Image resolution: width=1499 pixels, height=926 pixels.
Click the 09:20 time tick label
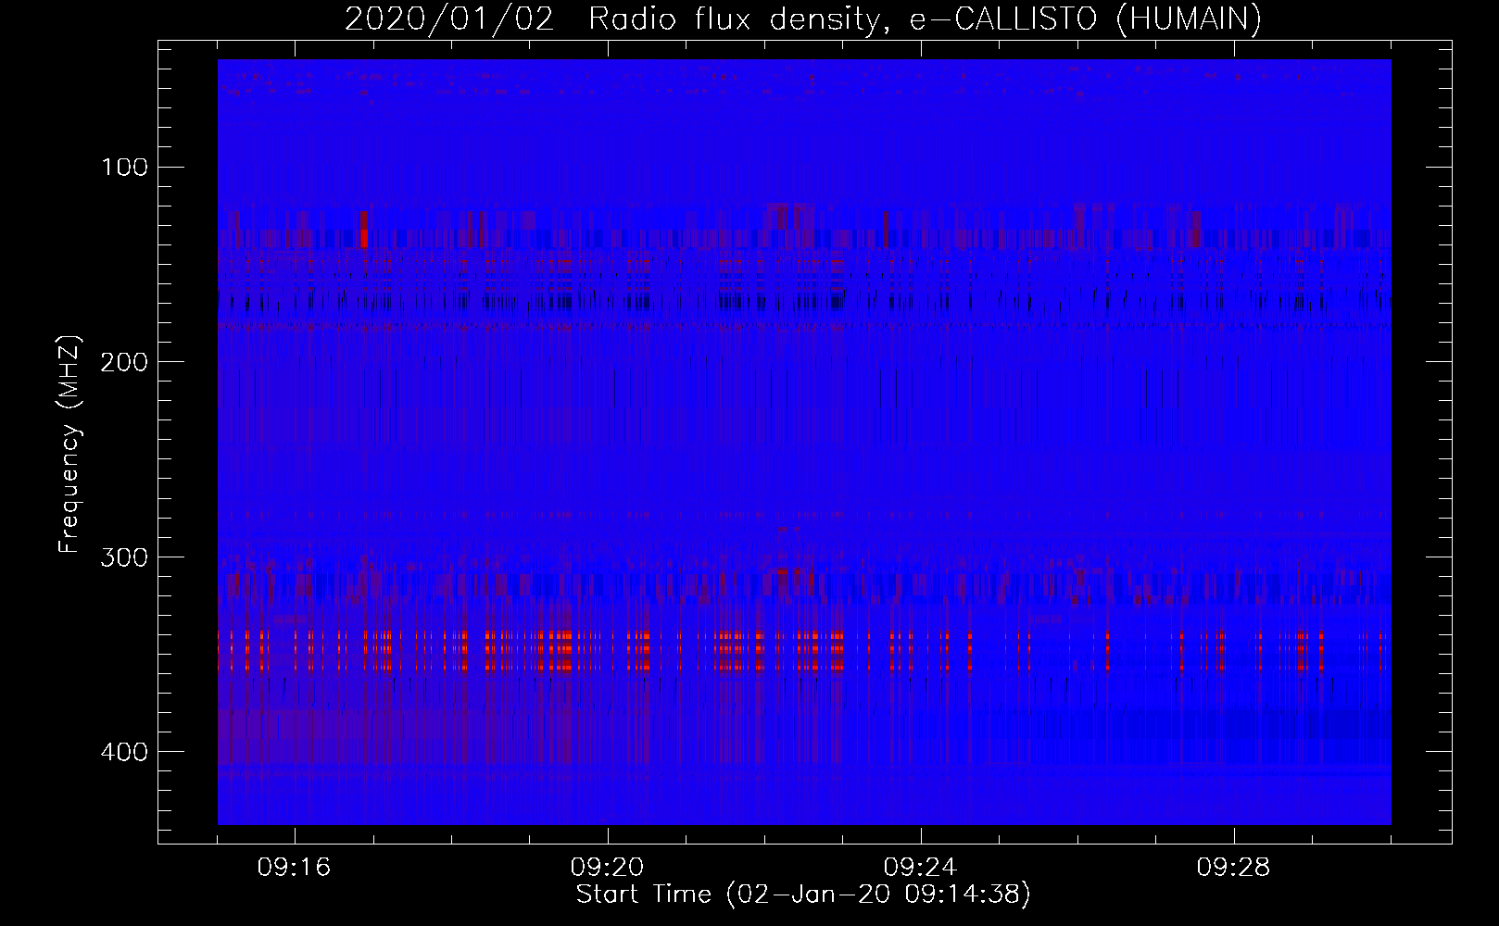(x=608, y=867)
